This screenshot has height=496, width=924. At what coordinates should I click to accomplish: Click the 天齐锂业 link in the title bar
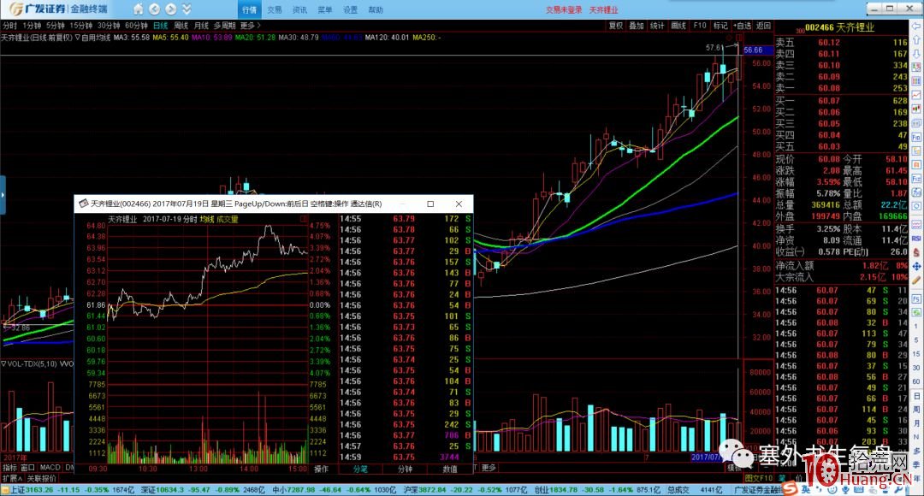[603, 10]
